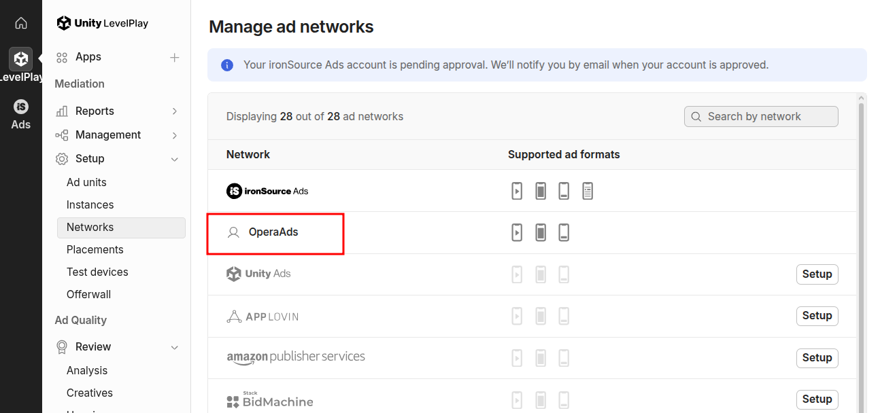Click the ironSource Ads native ad format icon

pos(588,191)
